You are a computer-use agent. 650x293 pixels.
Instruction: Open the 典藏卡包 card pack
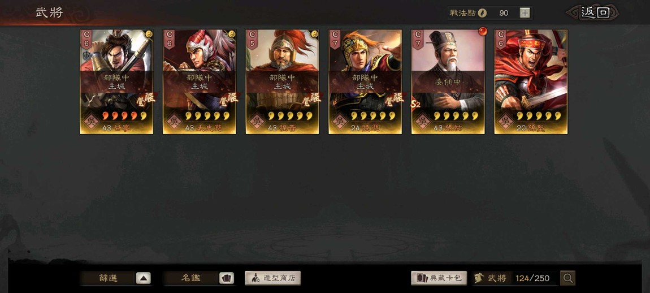click(439, 278)
